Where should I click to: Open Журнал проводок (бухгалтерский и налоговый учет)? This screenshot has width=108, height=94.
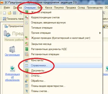(63, 38)
